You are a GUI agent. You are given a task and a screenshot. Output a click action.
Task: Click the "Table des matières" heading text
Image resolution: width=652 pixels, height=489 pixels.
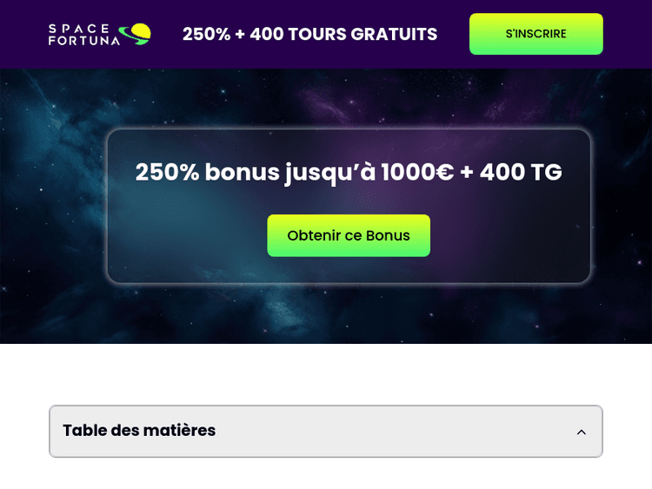tap(139, 430)
